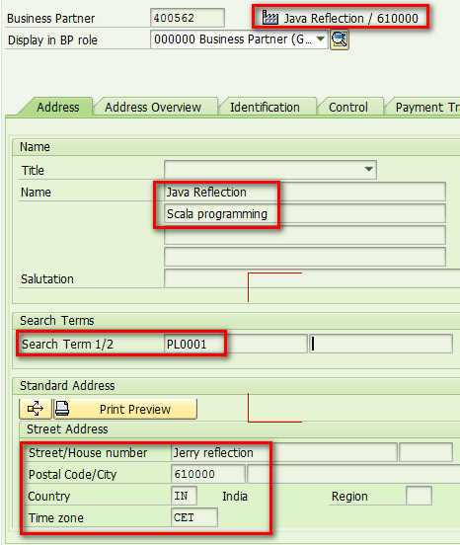The width and height of the screenshot is (460, 545).
Task: Open the Title dropdown arrow
Action: point(368,169)
